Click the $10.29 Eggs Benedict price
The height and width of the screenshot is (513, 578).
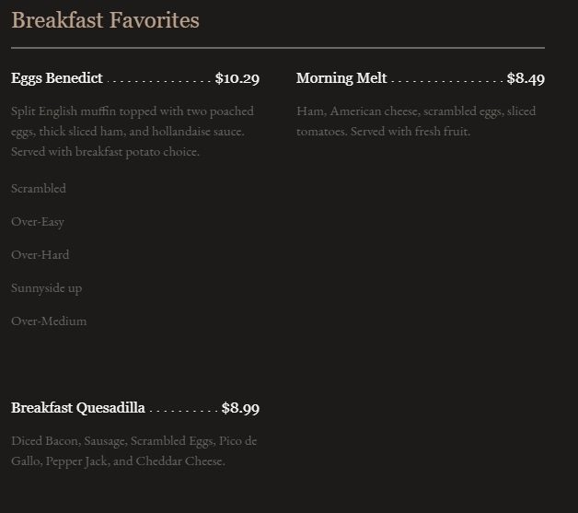[x=237, y=78]
